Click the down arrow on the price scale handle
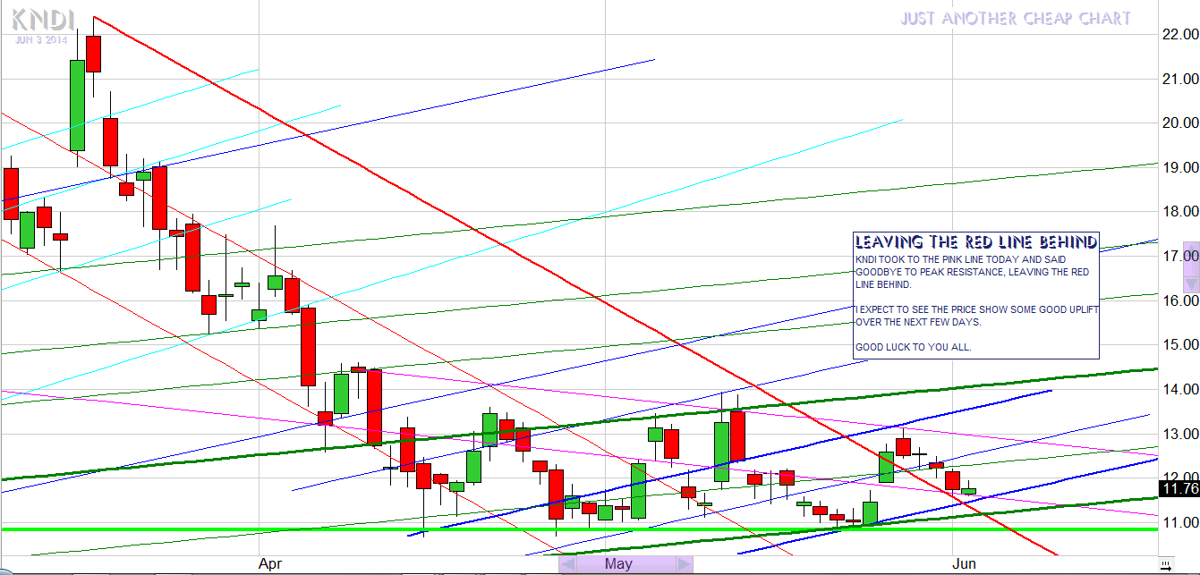Viewport: 1200px width, 575px height. pyautogui.click(x=1190, y=283)
